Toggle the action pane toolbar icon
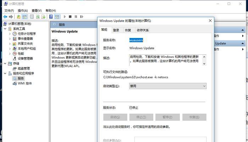 point(57,17)
